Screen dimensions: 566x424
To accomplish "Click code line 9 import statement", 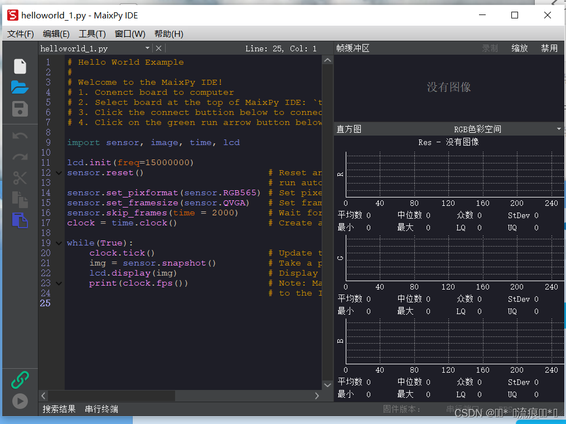I will pos(153,143).
